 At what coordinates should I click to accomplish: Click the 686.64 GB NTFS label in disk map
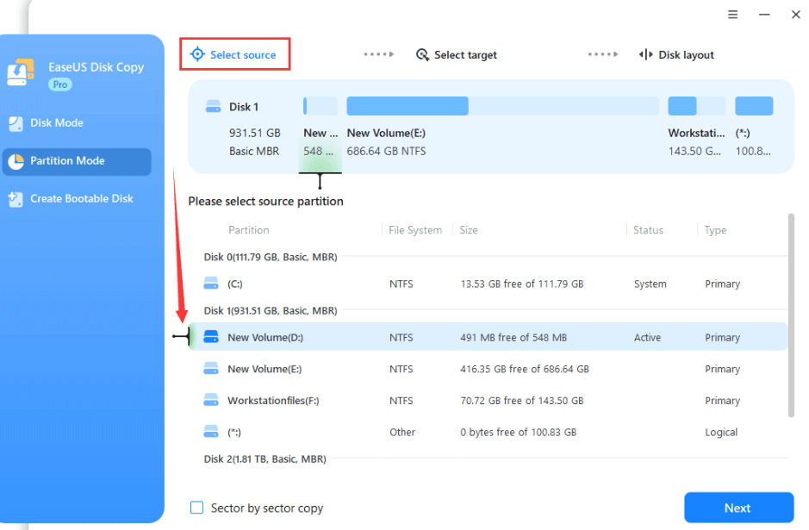tap(386, 151)
